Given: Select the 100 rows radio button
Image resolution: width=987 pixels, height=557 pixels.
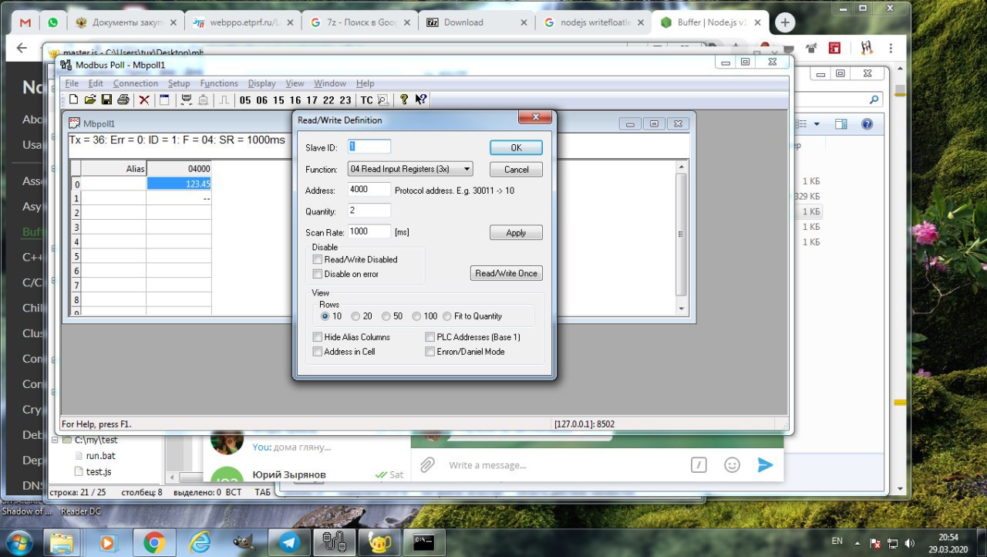Looking at the screenshot, I should [x=416, y=316].
